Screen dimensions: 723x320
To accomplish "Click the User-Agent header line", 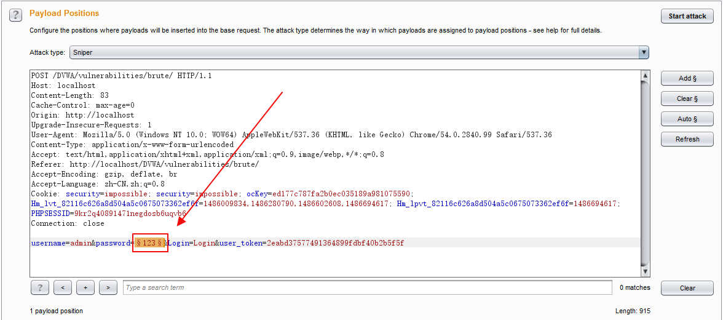I will coord(291,135).
